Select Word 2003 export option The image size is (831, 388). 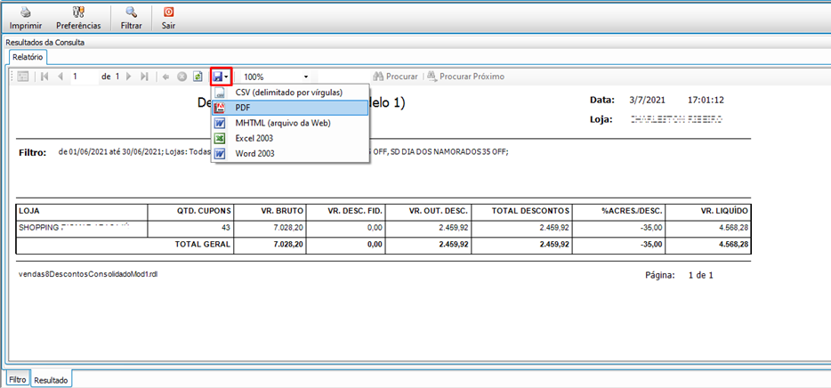(x=290, y=154)
